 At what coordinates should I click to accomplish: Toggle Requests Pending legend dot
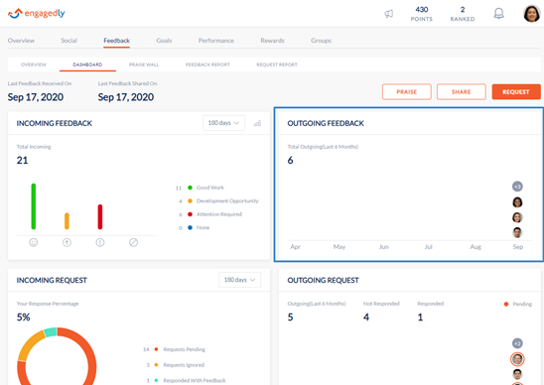[156, 349]
